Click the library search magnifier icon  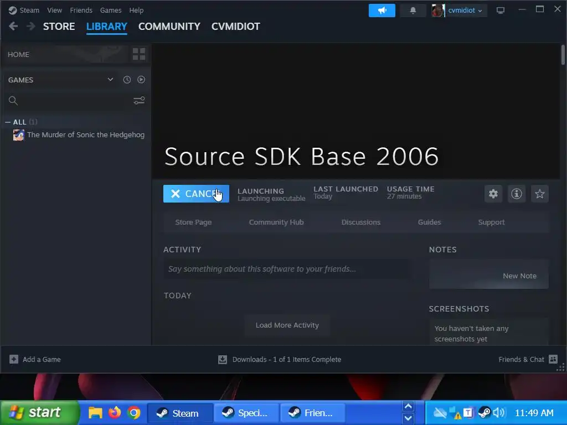13,101
